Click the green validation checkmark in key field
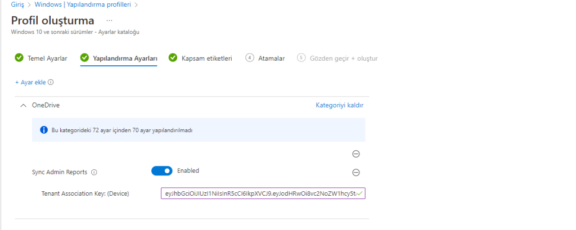Screen dimensions: 576x230 point(359,193)
